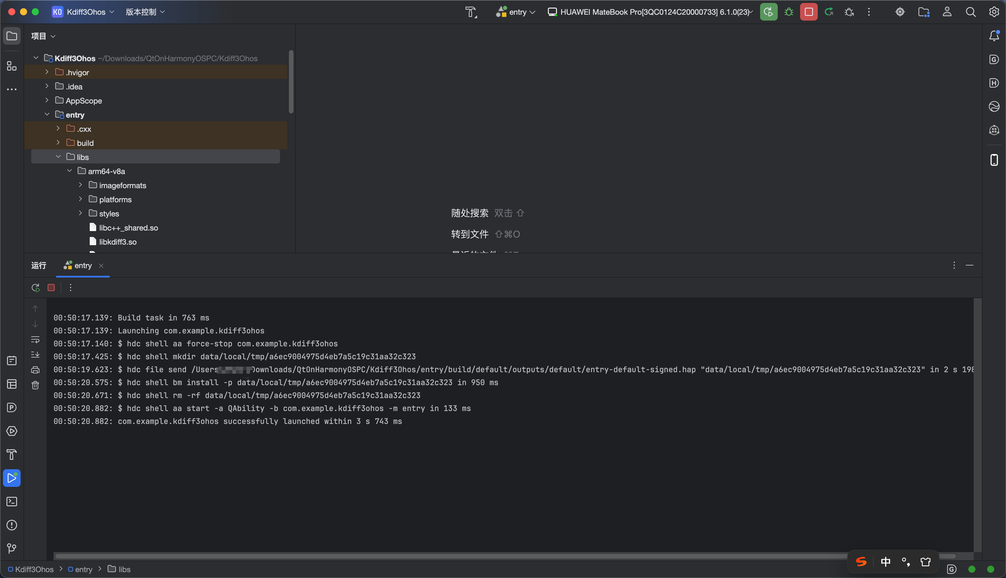Print the console output with printer icon

35,370
